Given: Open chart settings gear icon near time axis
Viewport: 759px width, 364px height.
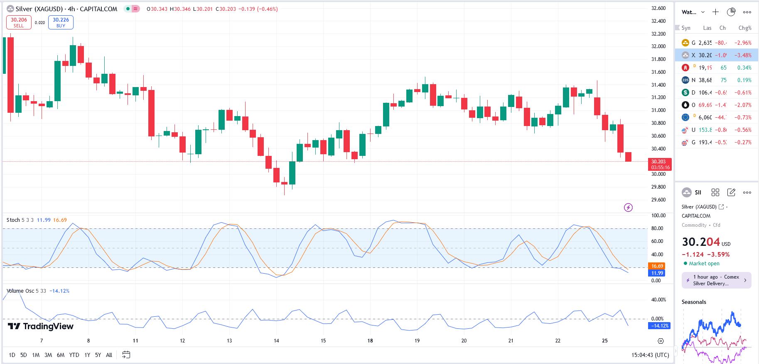Looking at the screenshot, I should (x=661, y=341).
